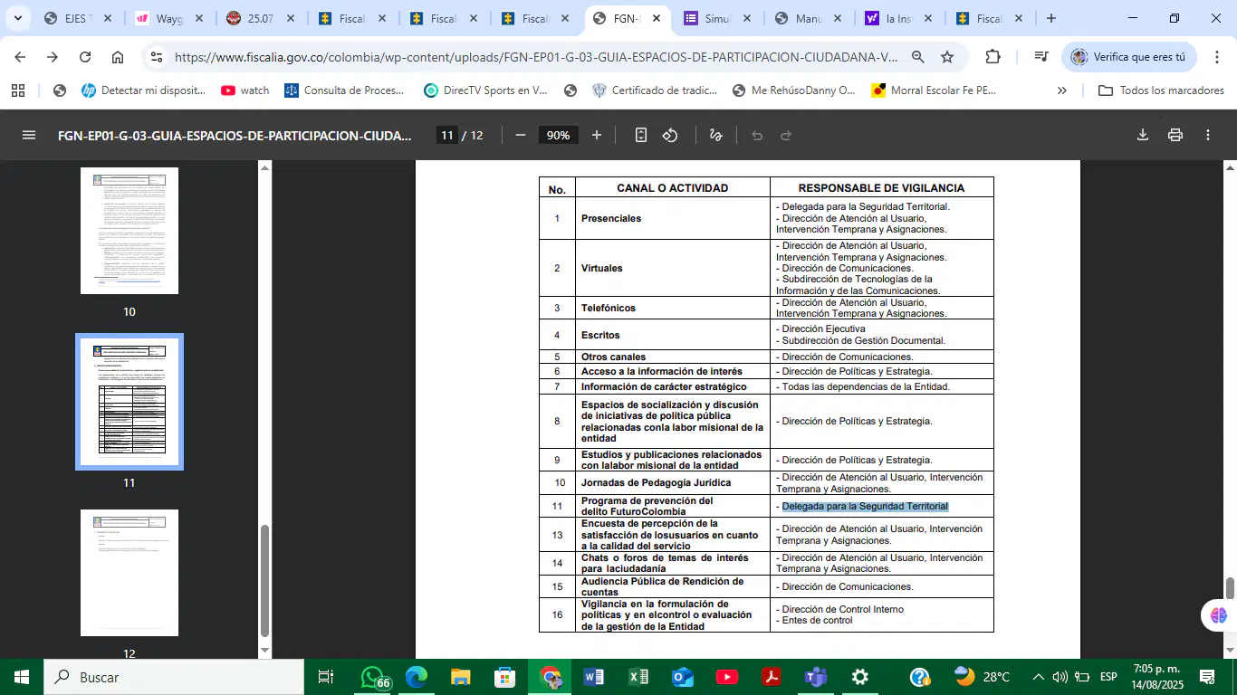1237x695 pixels.
Task: Switch to the 'la Ins' tab
Action: pyautogui.click(x=900, y=18)
